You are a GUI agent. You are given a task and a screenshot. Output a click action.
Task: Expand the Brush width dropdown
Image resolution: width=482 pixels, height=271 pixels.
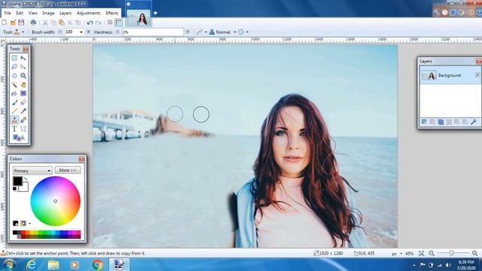(81, 32)
